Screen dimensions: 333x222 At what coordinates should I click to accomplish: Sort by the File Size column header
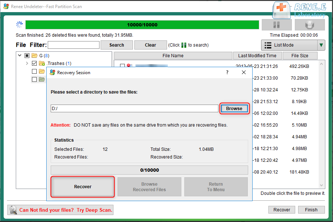[300, 56]
